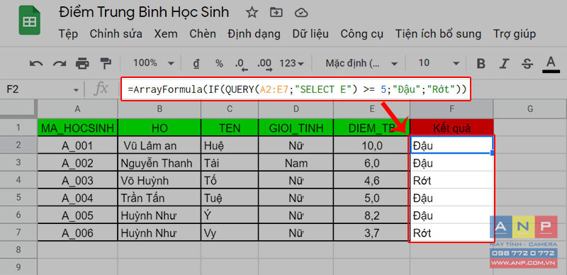The width and height of the screenshot is (567, 275).
Task: Open the Chỉnh sửa menu
Action: [116, 34]
